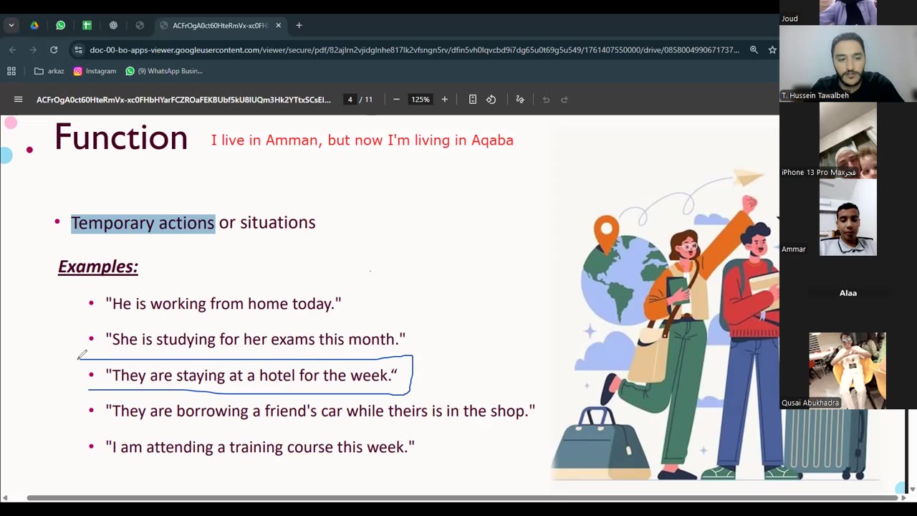917x516 pixels.
Task: Select Ammar's video tile
Action: [848, 217]
